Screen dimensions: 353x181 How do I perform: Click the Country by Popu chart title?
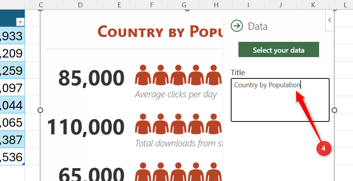(x=160, y=31)
